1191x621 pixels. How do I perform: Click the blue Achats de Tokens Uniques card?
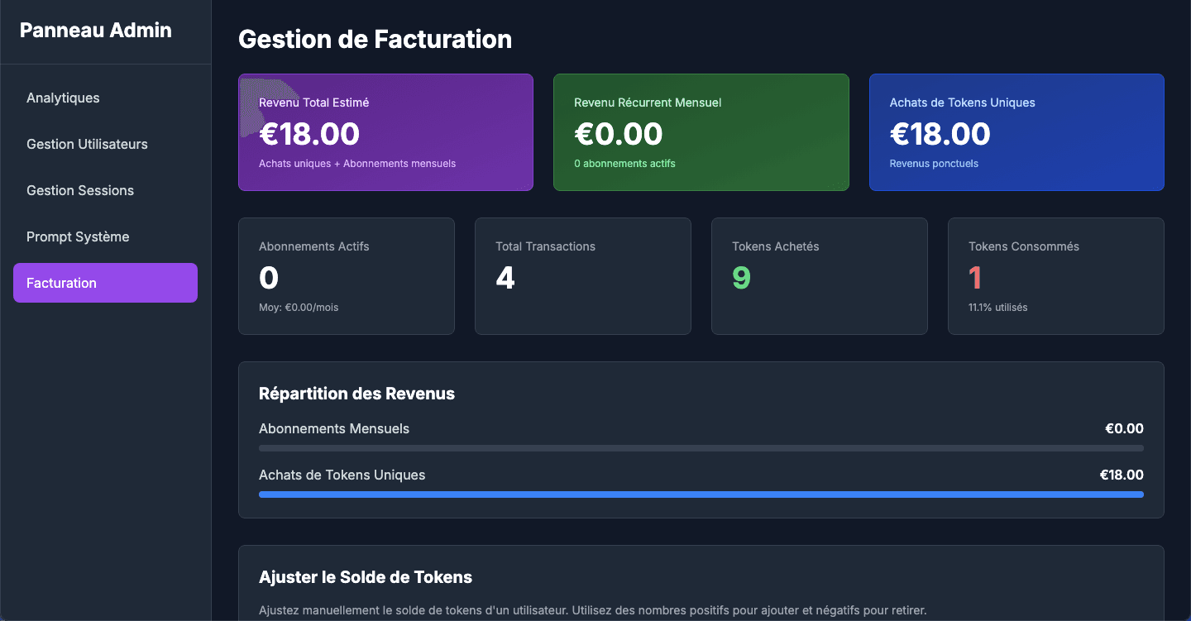(x=1016, y=132)
